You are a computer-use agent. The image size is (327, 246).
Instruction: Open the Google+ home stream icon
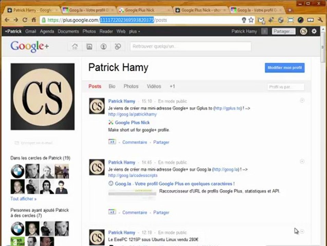[x=75, y=46]
